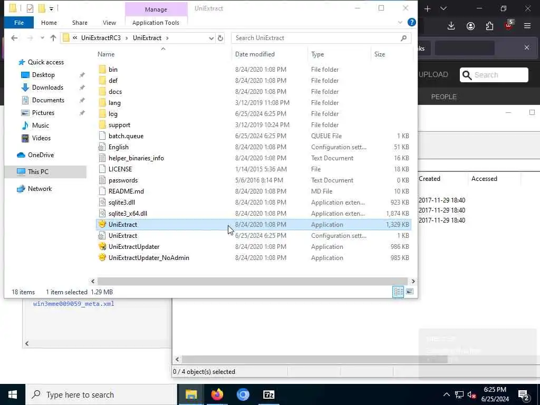Click the UniExtractUpdater application icon
The image size is (540, 405).
click(102, 247)
